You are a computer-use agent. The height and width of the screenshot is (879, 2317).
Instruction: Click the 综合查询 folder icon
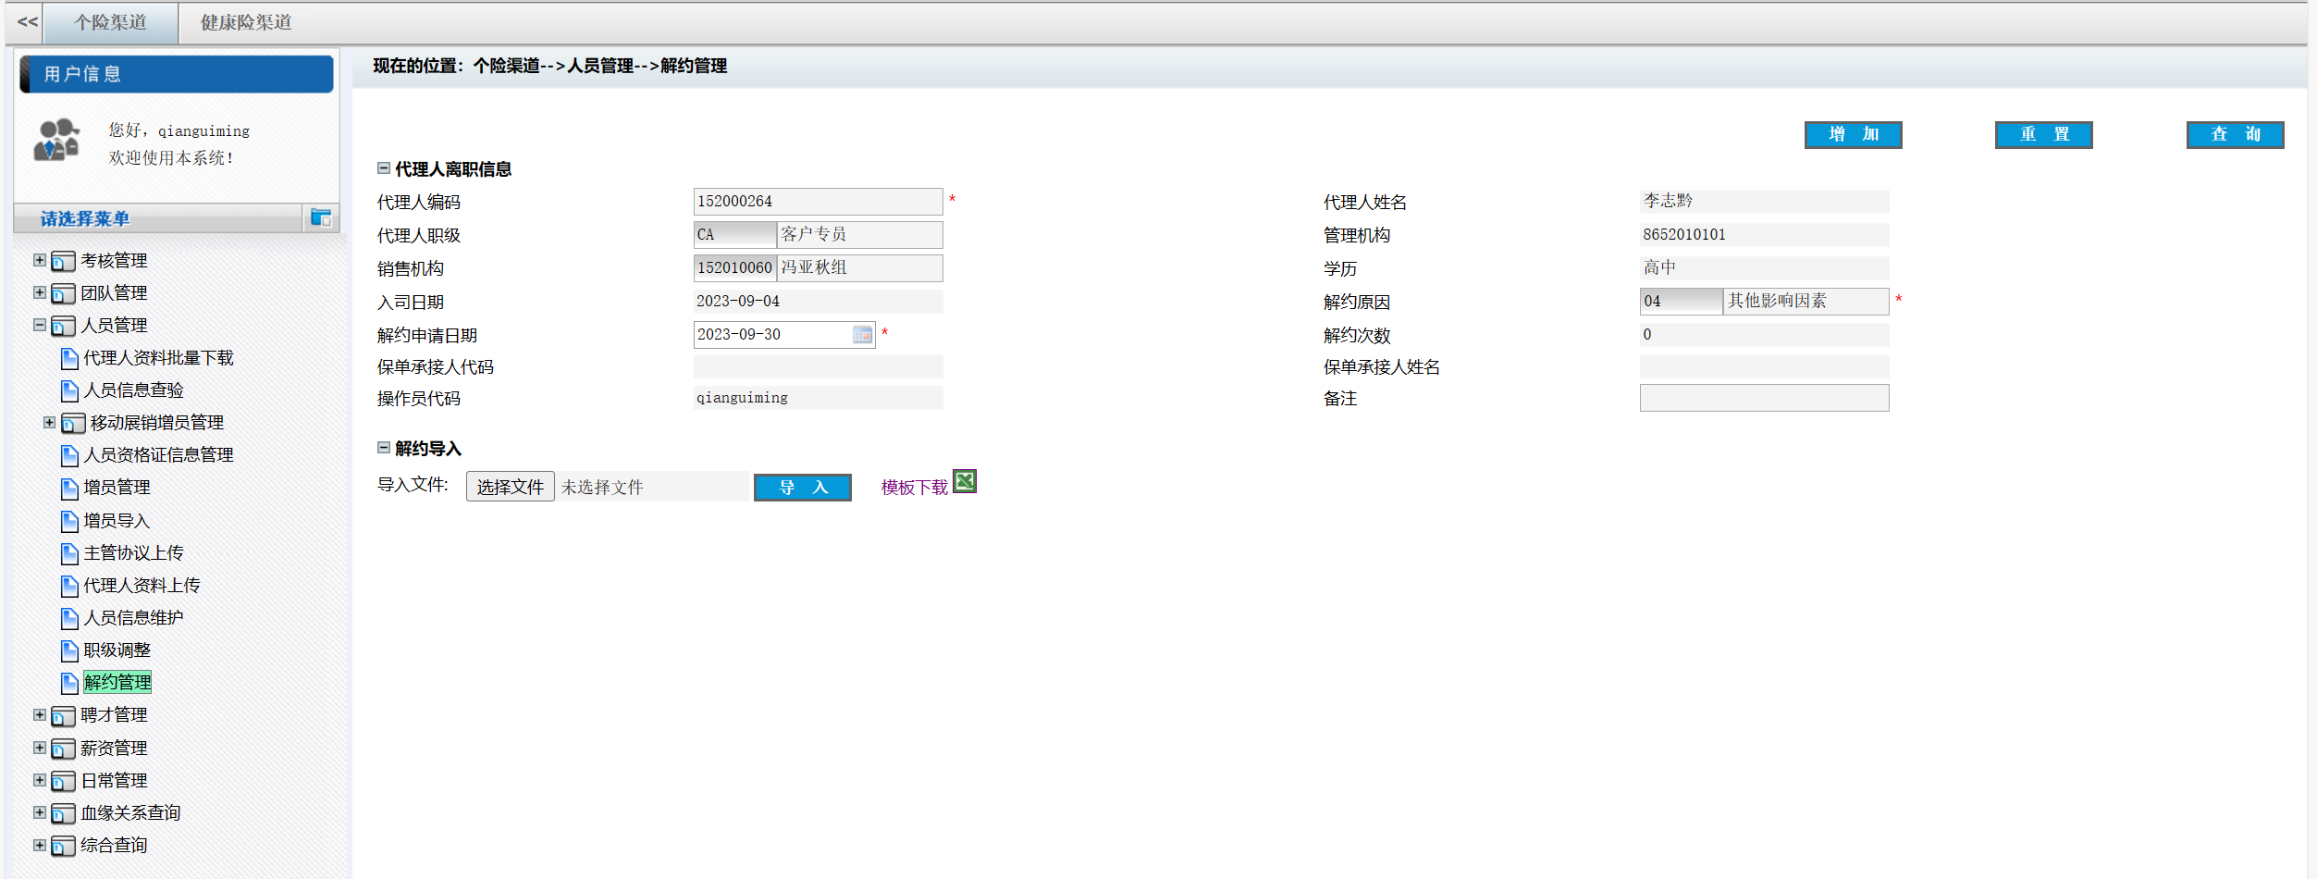[x=63, y=847]
